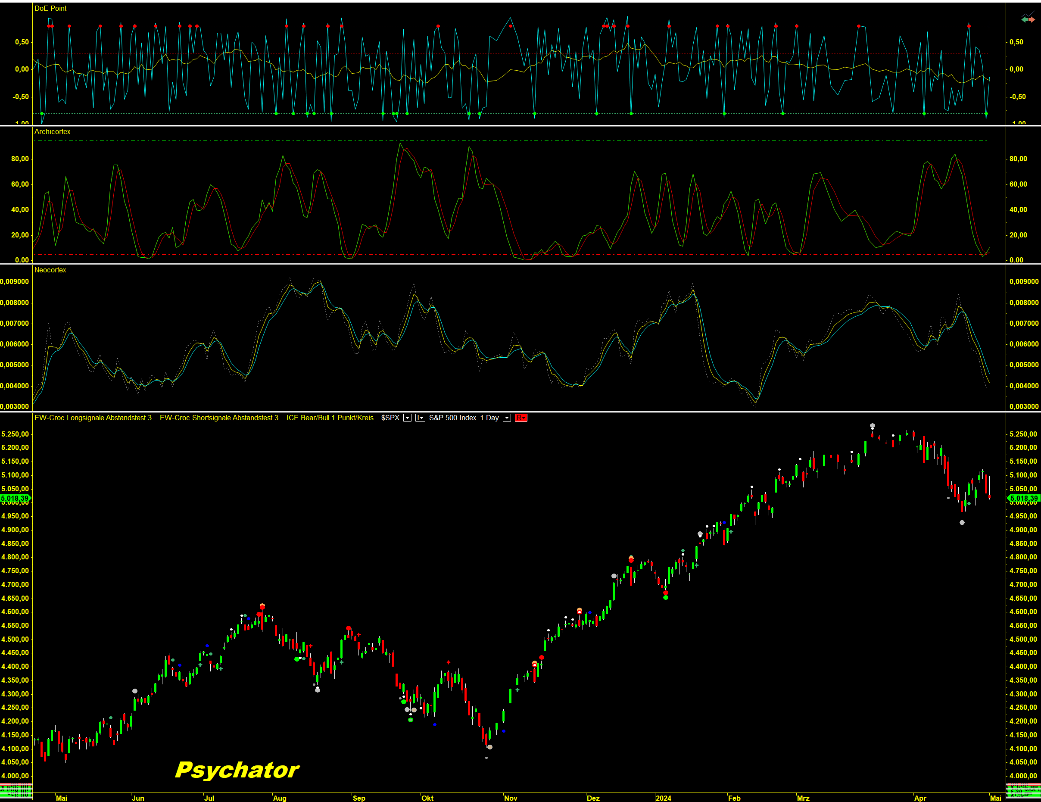Select the Neocortex indicator label

tap(50, 270)
